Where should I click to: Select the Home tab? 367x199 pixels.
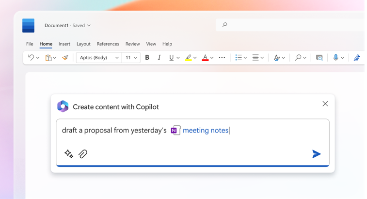click(46, 44)
